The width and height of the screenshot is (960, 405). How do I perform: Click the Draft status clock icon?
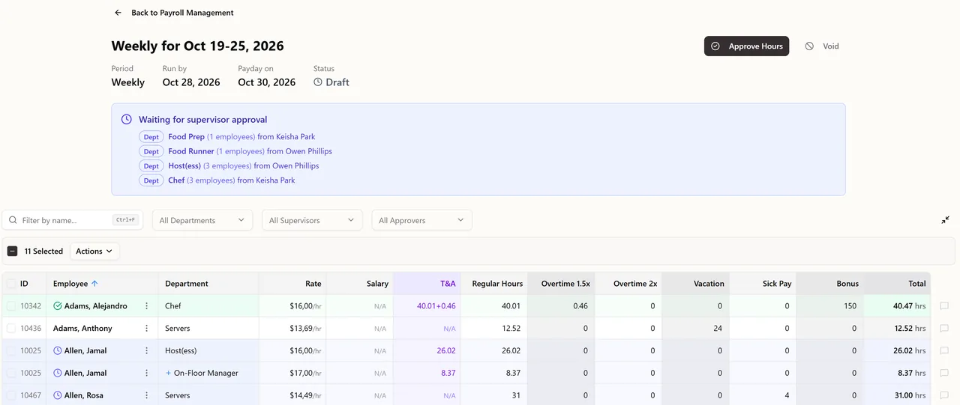318,82
